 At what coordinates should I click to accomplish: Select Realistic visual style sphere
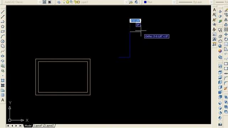pos(220,46)
